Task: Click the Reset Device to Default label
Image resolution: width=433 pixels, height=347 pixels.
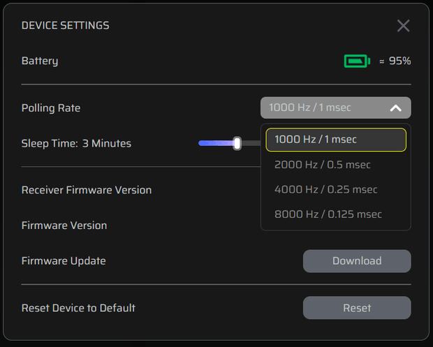Action: [78, 308]
